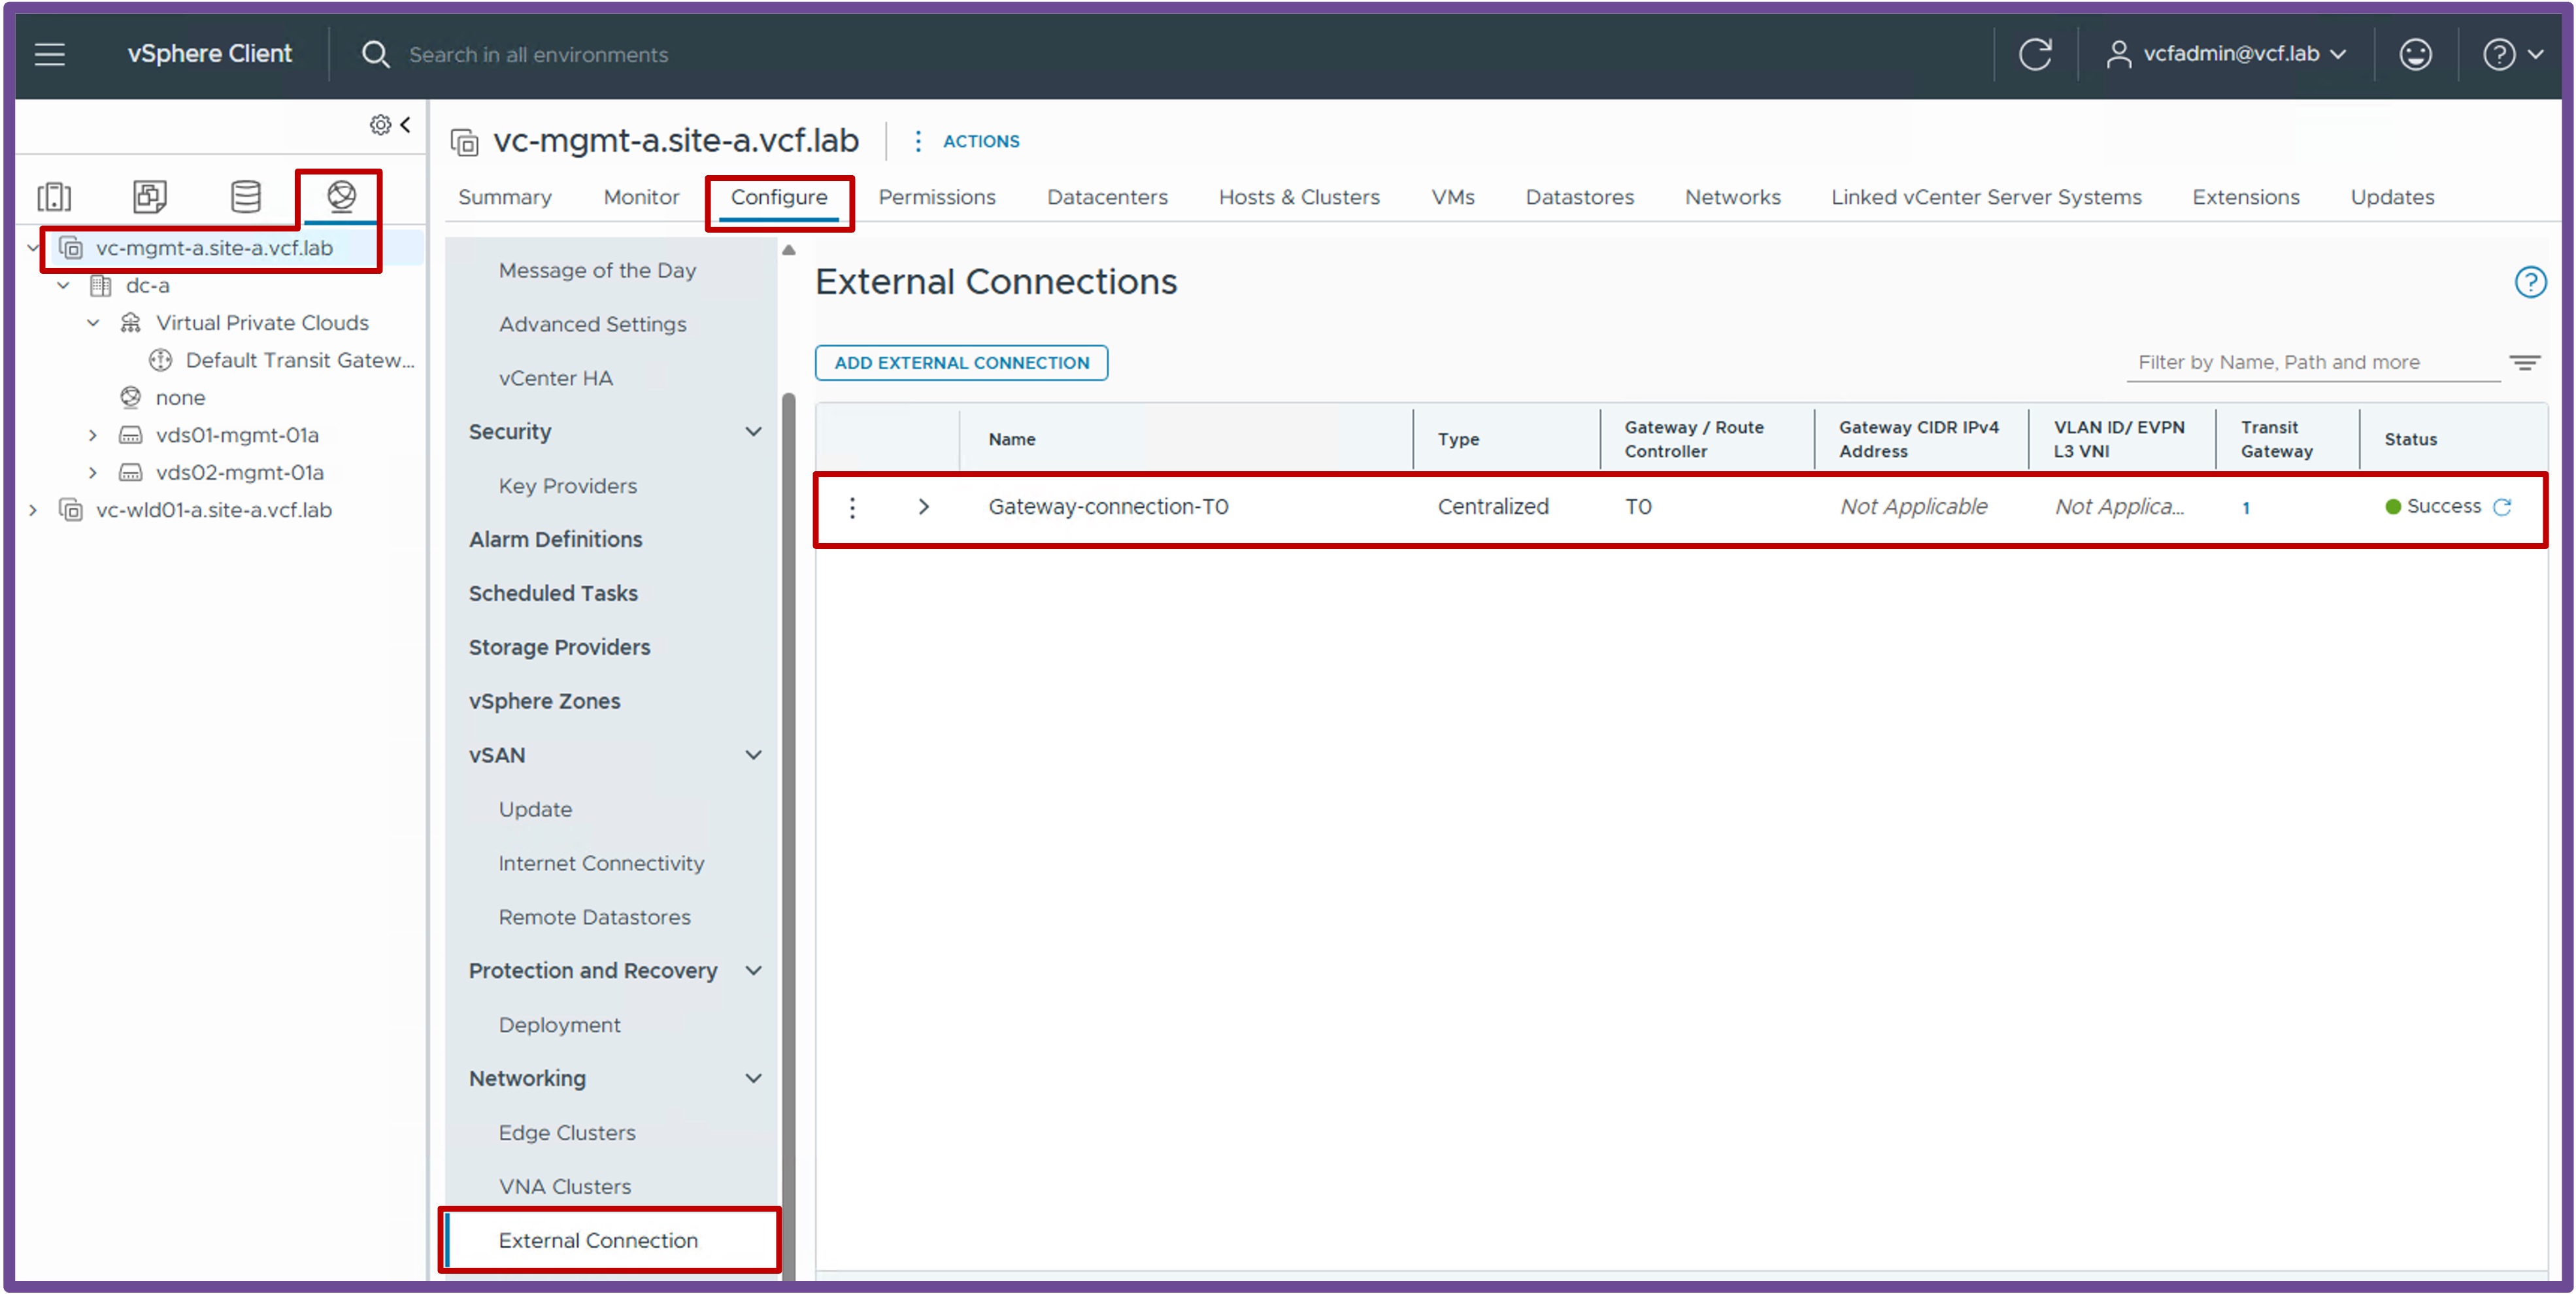Expand the vc-wld01-a.site-a.vcf.lab node
Screen dimensions: 2576x1294
(33, 510)
